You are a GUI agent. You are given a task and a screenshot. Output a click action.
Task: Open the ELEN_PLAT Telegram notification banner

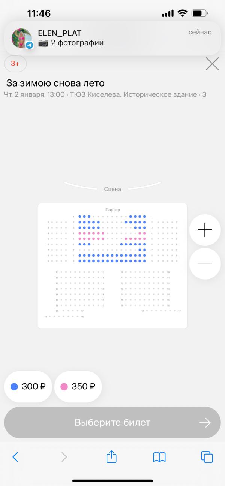112,38
